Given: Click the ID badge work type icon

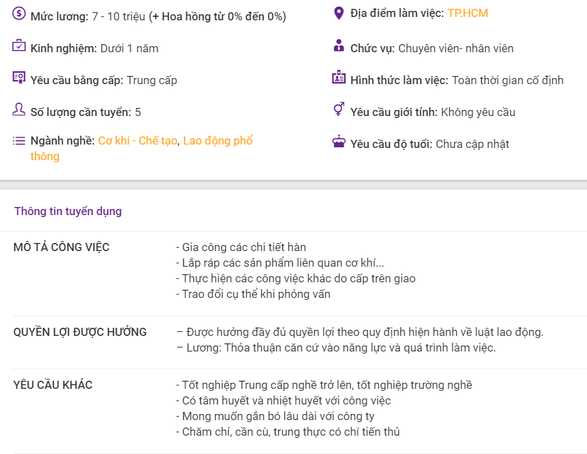Looking at the screenshot, I should coord(339,77).
